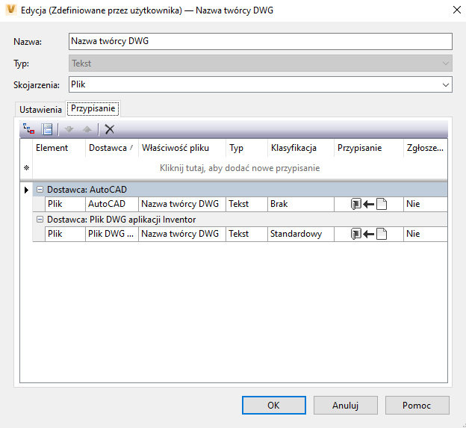The height and width of the screenshot is (428, 466).
Task: Click Plik element cell in Standardowy row
Action: 65,234
